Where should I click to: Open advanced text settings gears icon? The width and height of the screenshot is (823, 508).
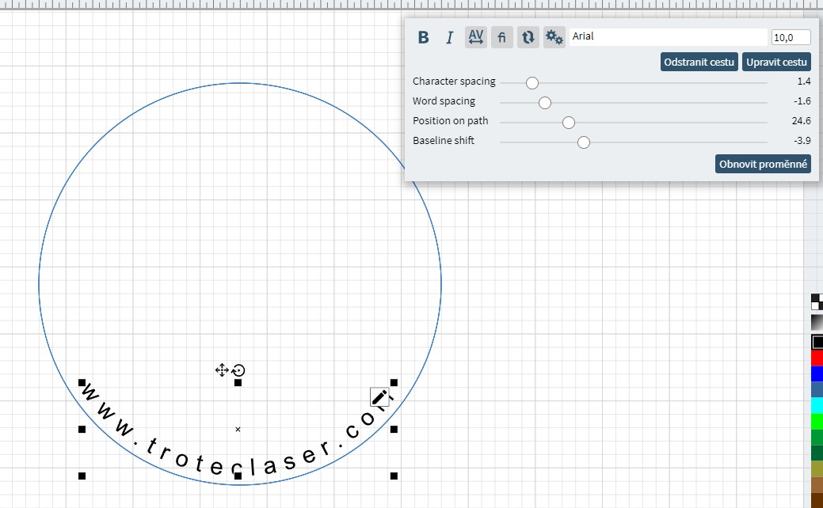(554, 37)
